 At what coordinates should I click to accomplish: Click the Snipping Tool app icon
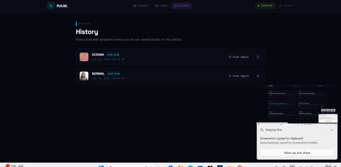coord(262,130)
